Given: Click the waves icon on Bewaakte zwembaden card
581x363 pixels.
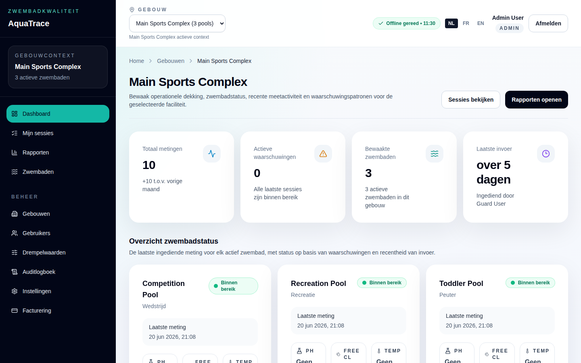Looking at the screenshot, I should (435, 154).
